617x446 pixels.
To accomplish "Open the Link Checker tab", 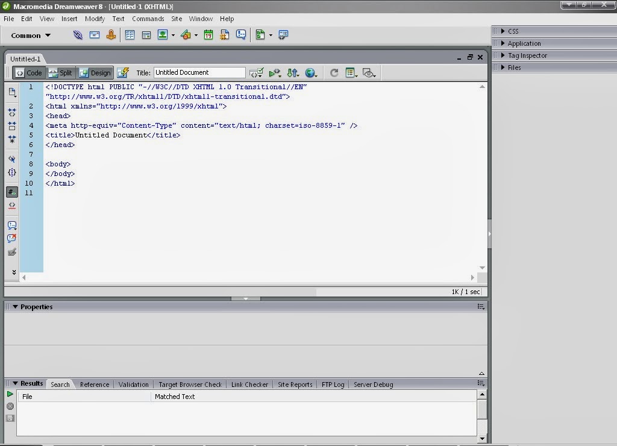I will 249,385.
